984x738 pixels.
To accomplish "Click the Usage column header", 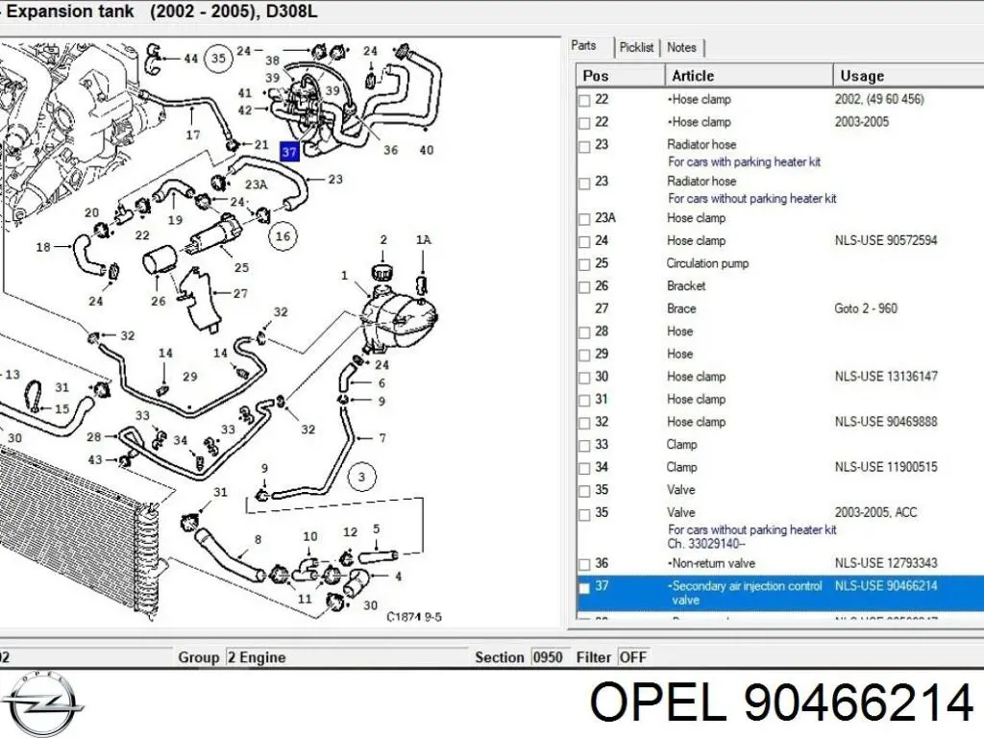I will (908, 75).
